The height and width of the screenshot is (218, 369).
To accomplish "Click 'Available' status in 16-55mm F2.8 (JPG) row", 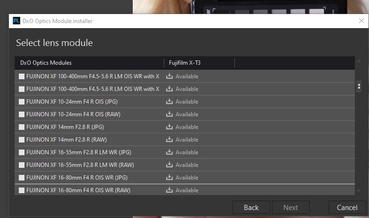I will 187,152.
